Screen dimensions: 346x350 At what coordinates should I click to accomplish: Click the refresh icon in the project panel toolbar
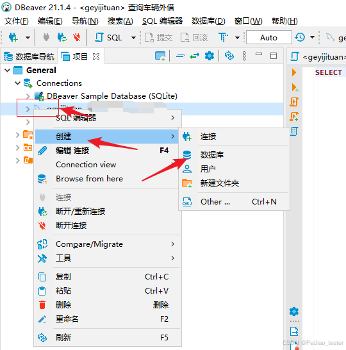pyautogui.click(x=229, y=56)
